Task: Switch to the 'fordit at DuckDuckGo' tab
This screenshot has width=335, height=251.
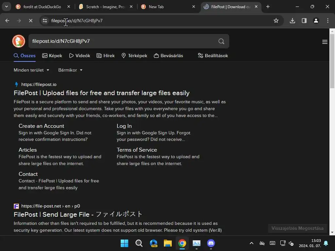Action: pyautogui.click(x=43, y=7)
